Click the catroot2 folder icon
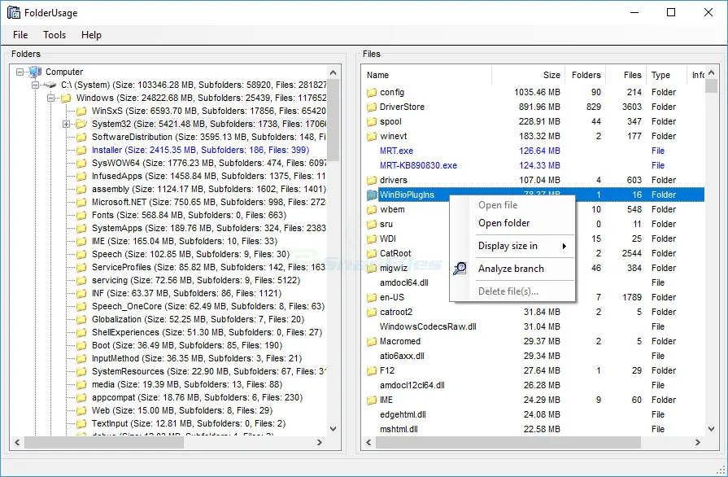This screenshot has width=728, height=477. [372, 312]
